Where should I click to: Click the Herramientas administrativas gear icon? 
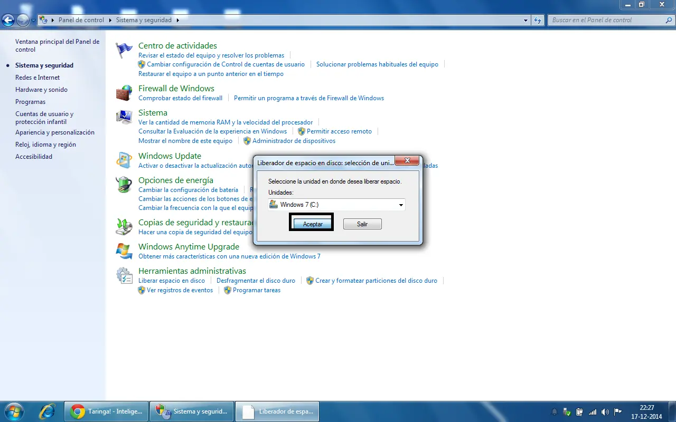[x=124, y=275]
